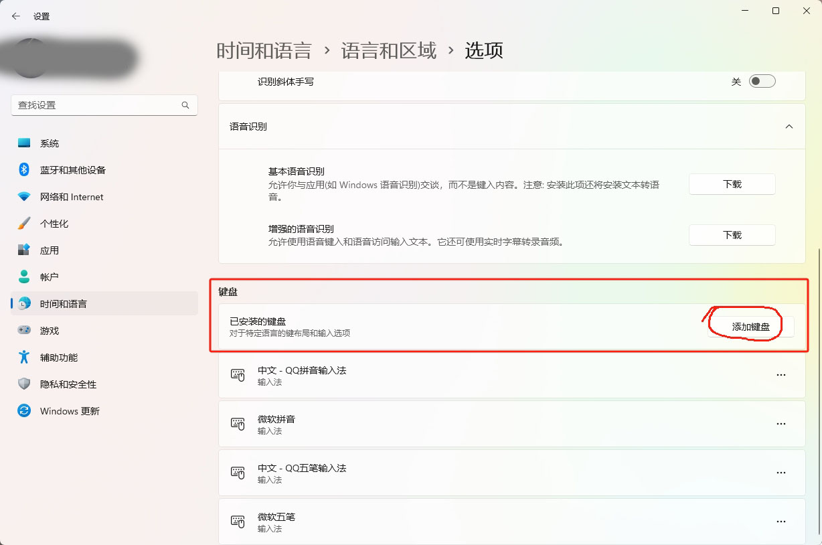Open 隐私和安全性 settings category
822x545 pixels.
tap(104, 384)
